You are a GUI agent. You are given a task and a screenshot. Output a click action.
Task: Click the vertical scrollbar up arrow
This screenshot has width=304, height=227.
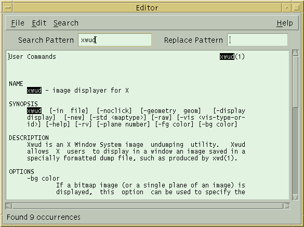[296, 53]
